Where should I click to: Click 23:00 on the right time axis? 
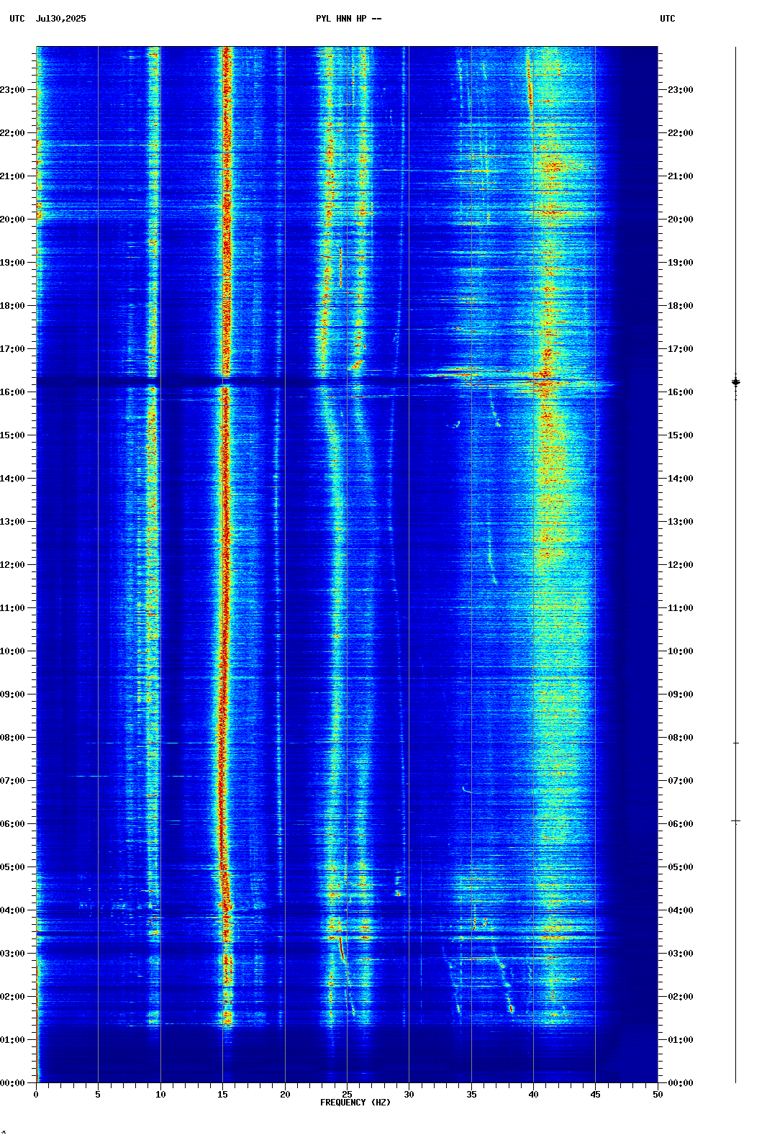coord(681,90)
